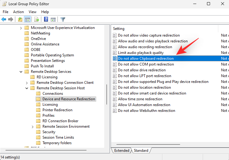Click the NetMeeting folder icon
Image resolution: width=229 pixels, height=160 pixels.
pyautogui.click(x=27, y=33)
